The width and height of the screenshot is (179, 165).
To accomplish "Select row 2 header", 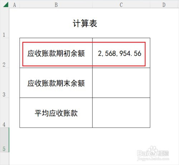I will [x=5, y=53].
